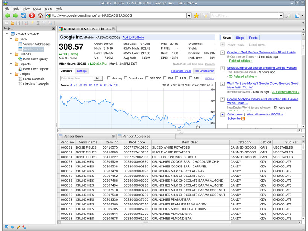Viewport: 308px width, 231px height.
Task: Open the URL address bar dropdown
Action: point(189,15)
